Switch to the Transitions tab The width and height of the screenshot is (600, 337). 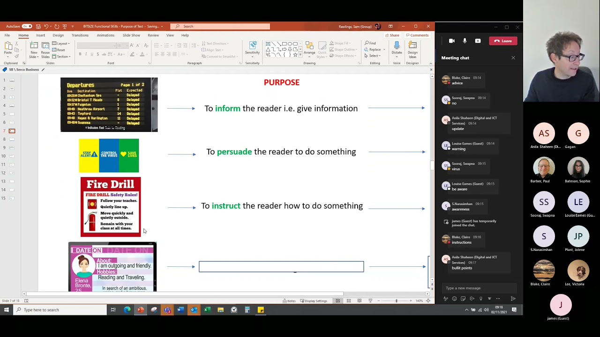pyautogui.click(x=80, y=35)
